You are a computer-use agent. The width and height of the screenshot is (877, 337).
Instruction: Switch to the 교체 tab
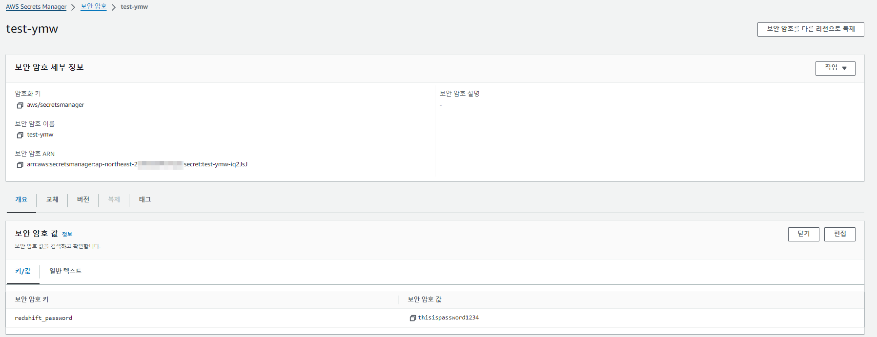[52, 199]
